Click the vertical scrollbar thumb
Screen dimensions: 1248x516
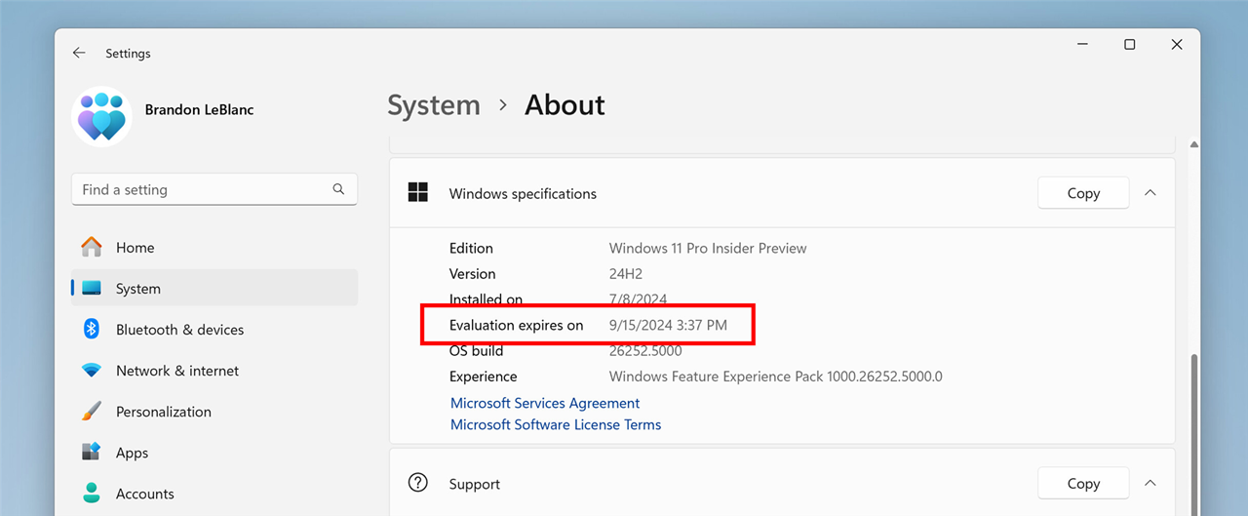coord(1193,435)
